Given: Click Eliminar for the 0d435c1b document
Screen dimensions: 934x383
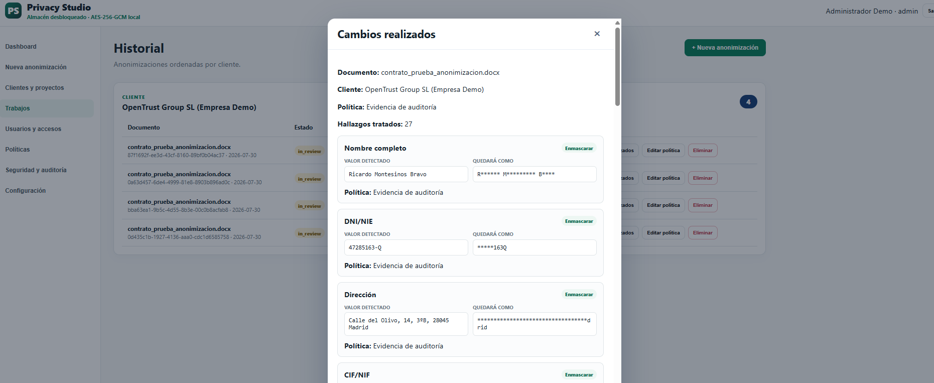Looking at the screenshot, I should tap(703, 233).
